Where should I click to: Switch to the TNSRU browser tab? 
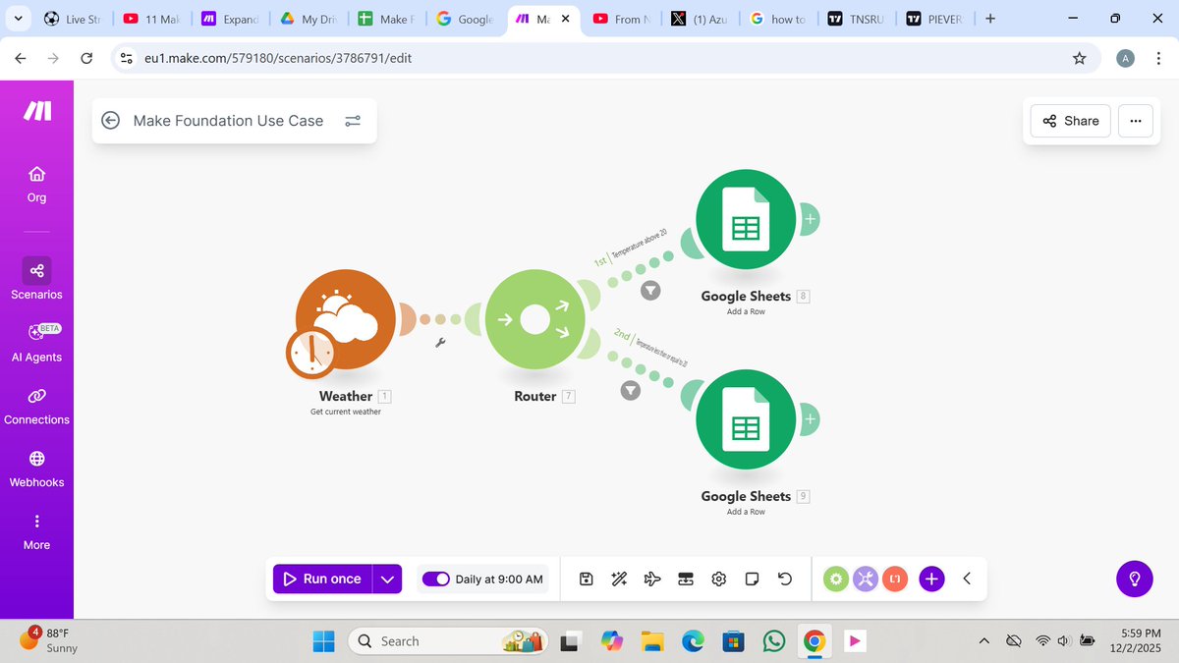[855, 19]
